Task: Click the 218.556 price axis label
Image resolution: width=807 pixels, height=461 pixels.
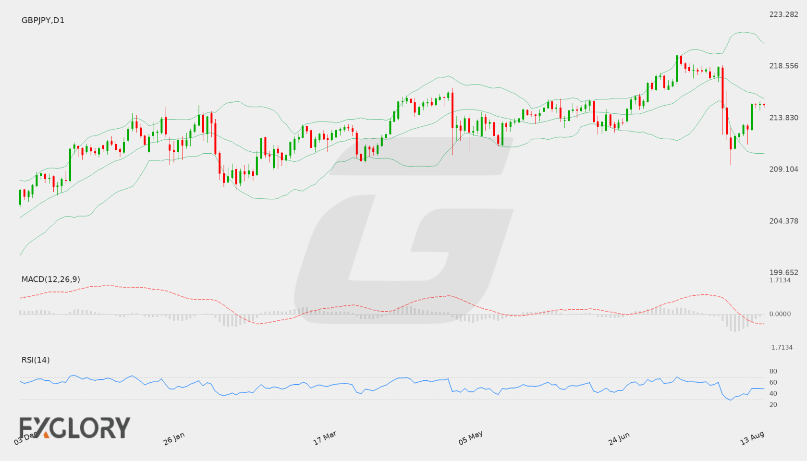Action: click(x=783, y=66)
